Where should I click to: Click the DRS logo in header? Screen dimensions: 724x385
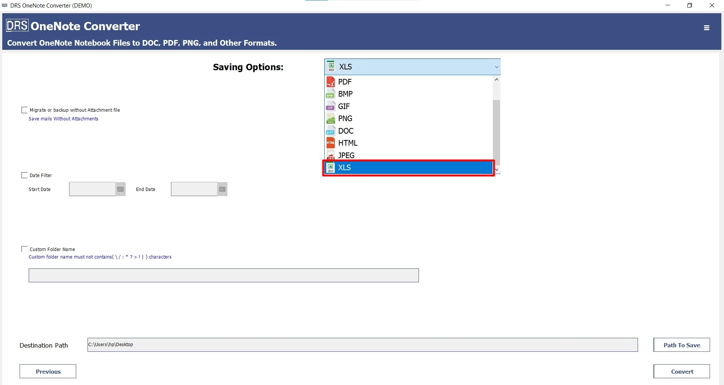pos(17,26)
